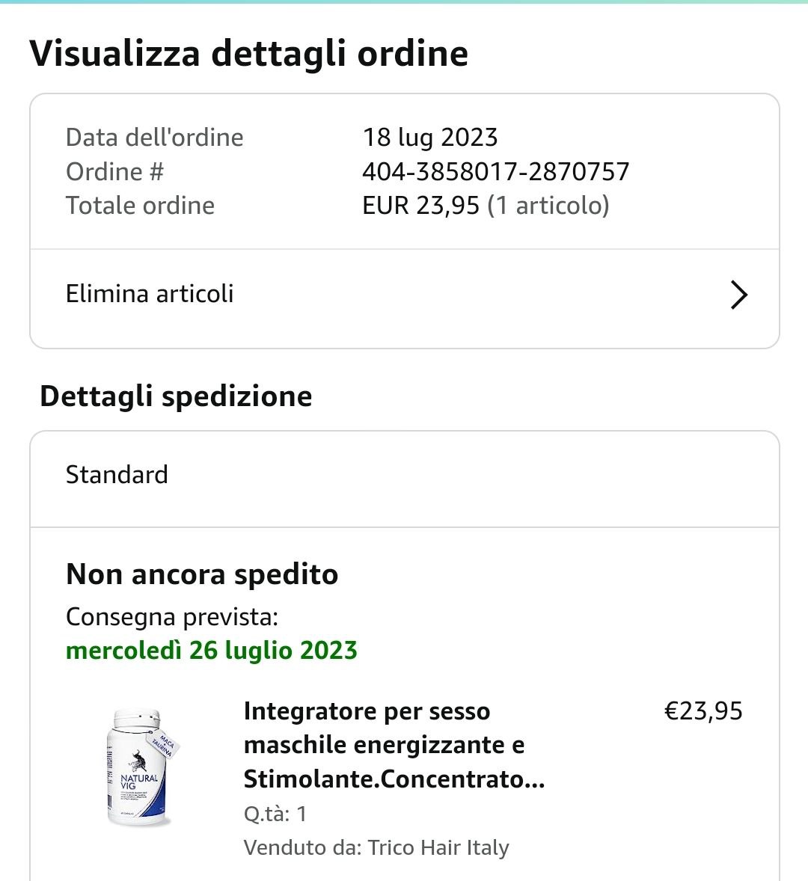The width and height of the screenshot is (808, 881).
Task: Tap the Visualizza dettagli ordine page title
Action: 249,54
